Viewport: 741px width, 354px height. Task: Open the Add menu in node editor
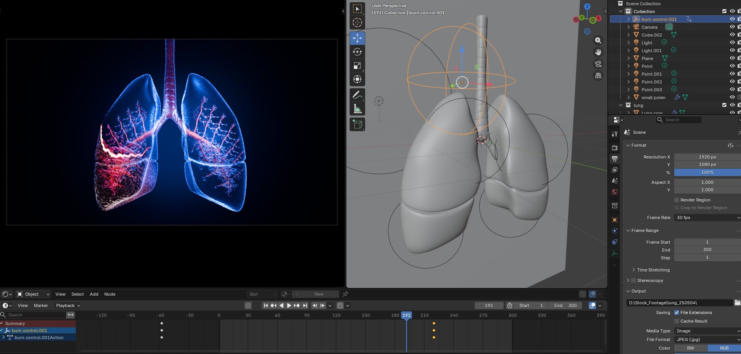[x=94, y=294]
